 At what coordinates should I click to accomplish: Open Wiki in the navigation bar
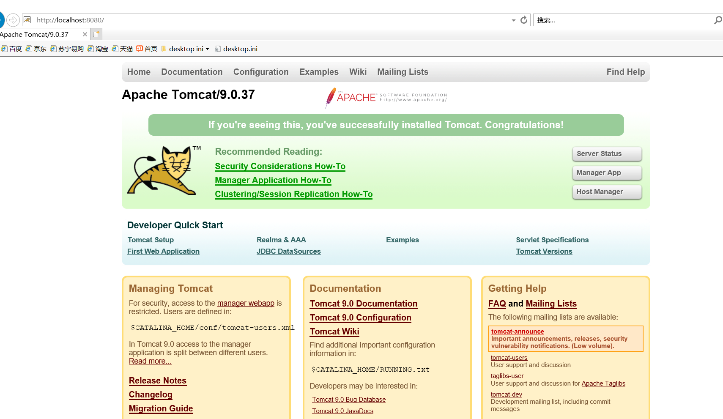(358, 72)
